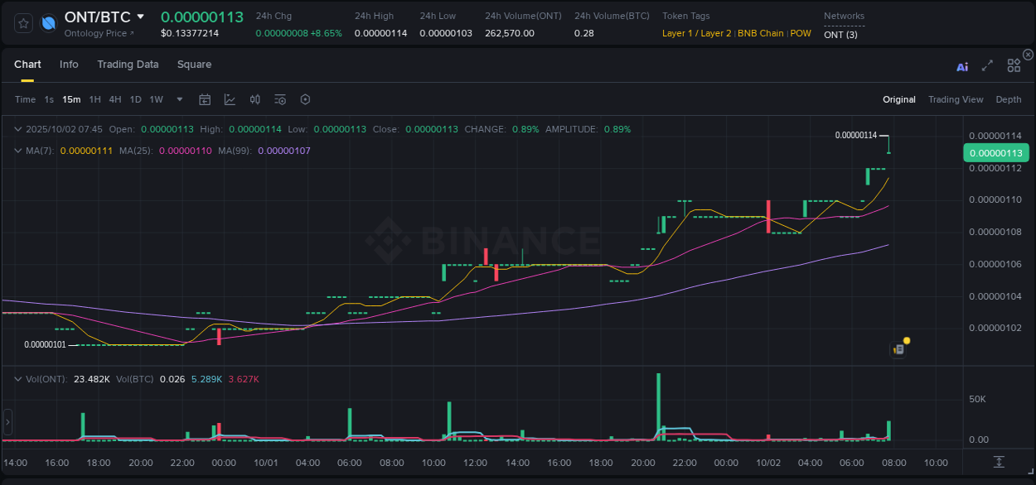This screenshot has height=485, width=1036.
Task: Switch chart mode to Depth
Action: (1008, 99)
